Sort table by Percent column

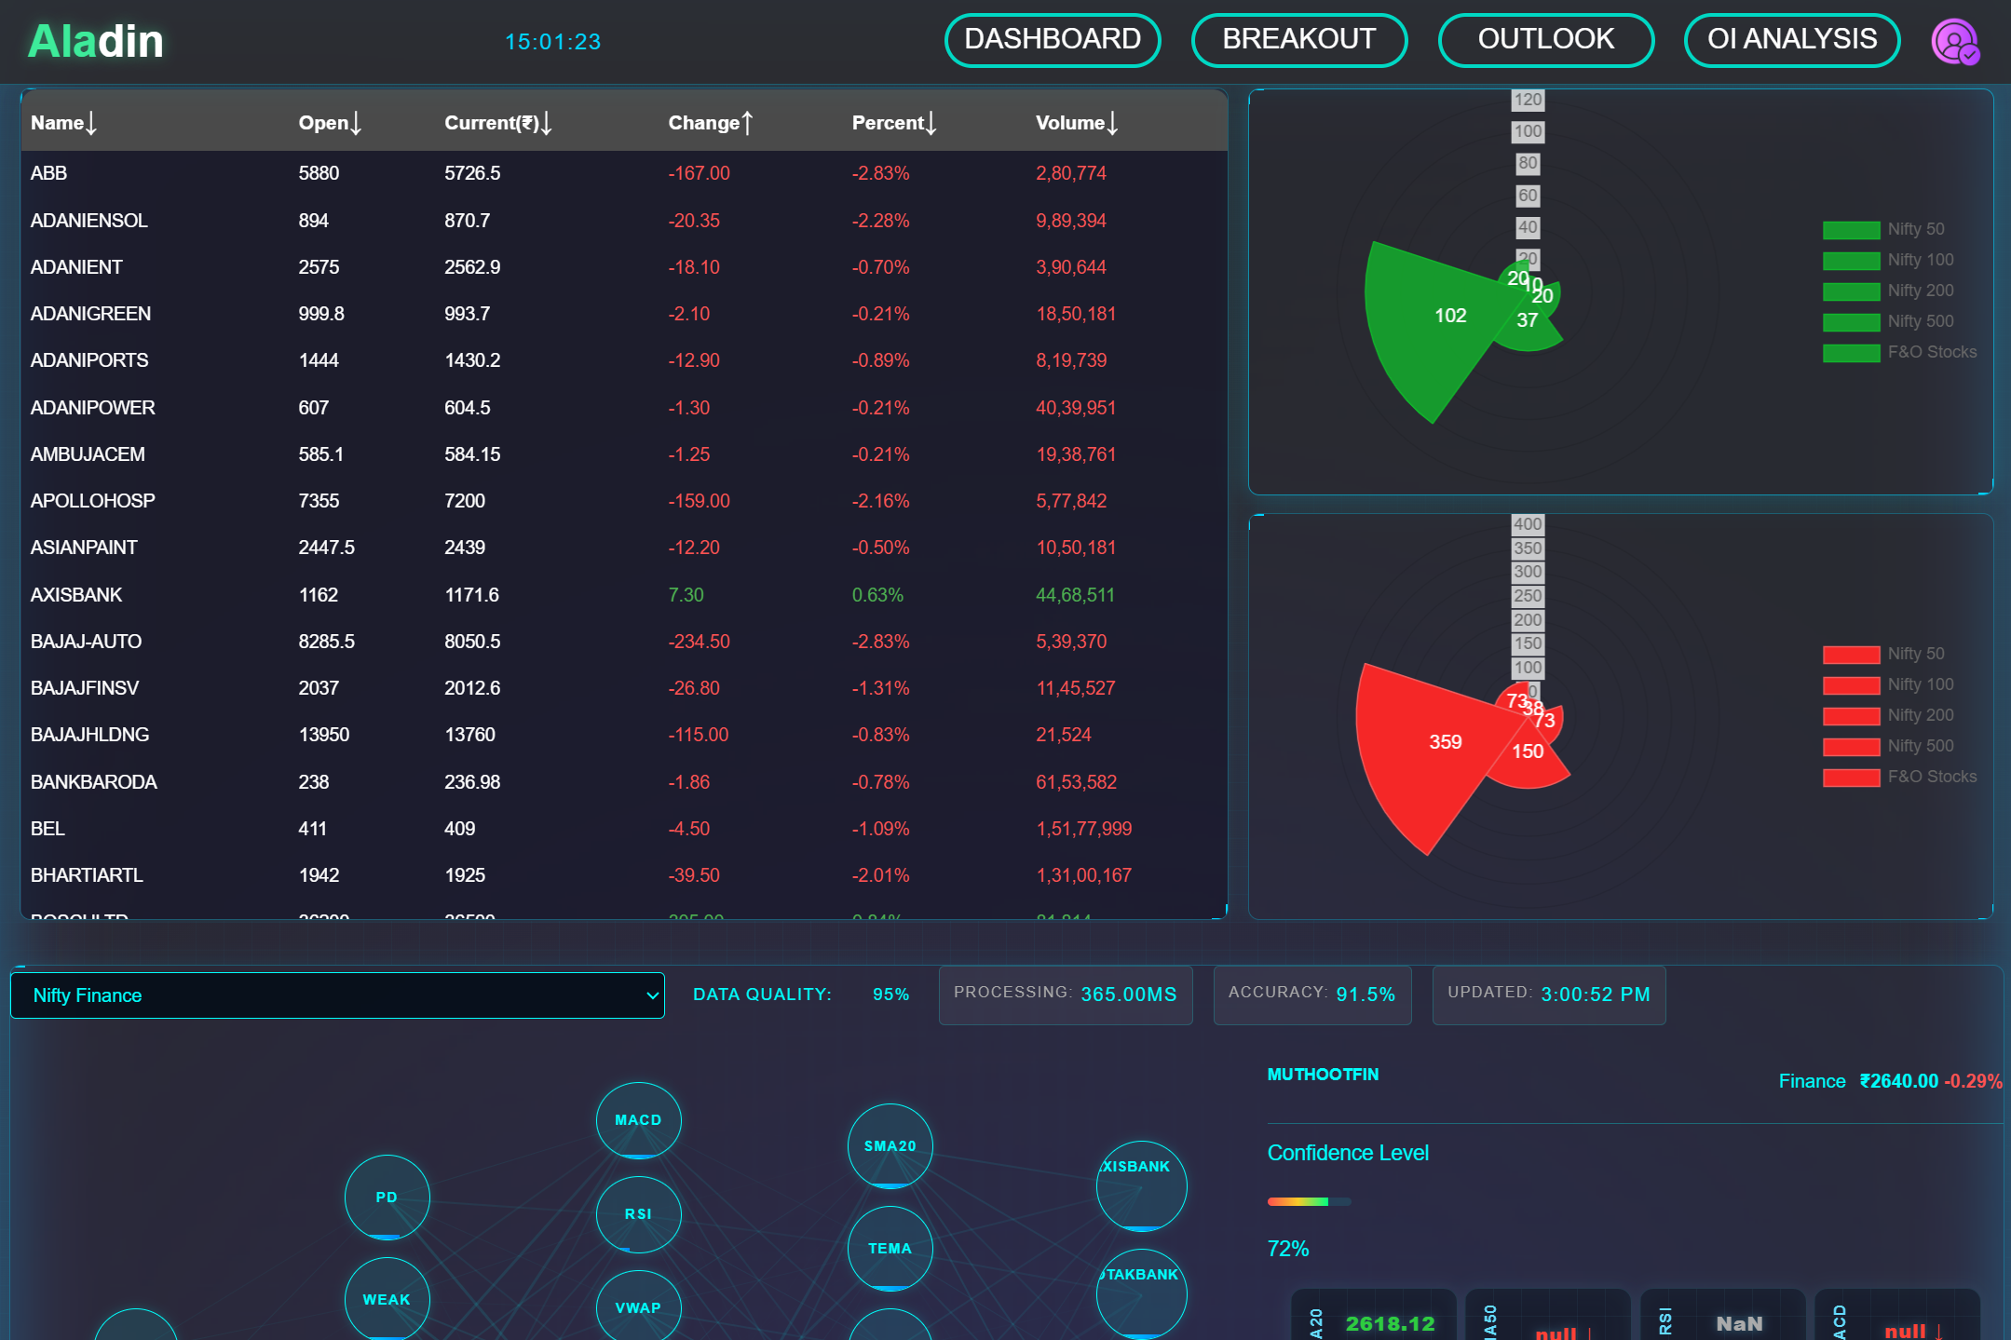[894, 123]
